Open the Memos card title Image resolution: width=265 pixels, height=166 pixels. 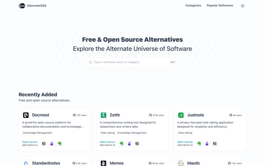[117, 163]
